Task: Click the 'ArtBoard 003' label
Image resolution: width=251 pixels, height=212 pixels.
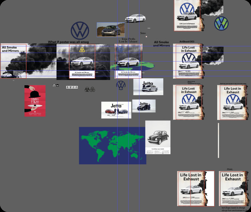Action: pos(187,42)
